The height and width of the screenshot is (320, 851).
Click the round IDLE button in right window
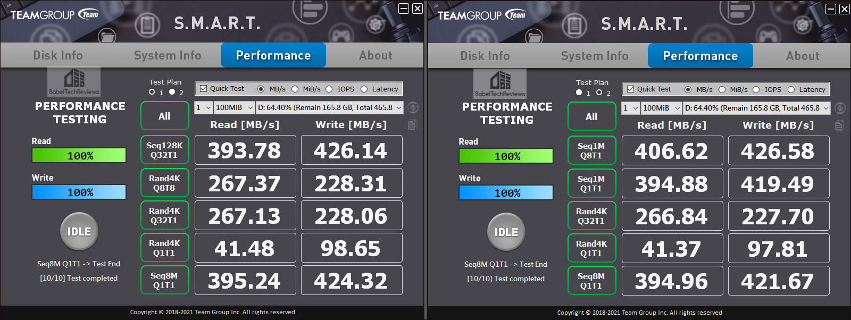click(506, 232)
